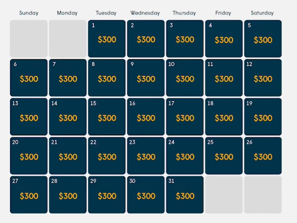The image size is (297, 223).
Task: Click the day 26 Saturday cell
Action: pyautogui.click(x=263, y=156)
